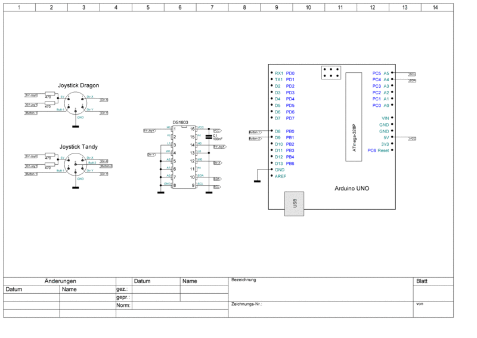Click the "Arduino UNO" board label
Viewport: 477px width, 338px height.
point(352,189)
